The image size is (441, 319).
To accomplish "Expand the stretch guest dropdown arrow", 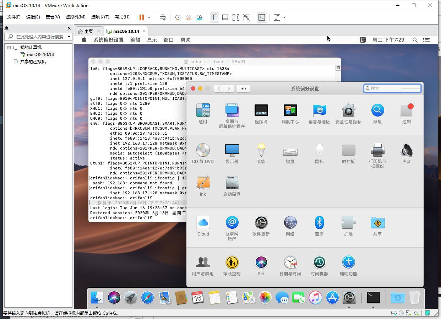I will point(284,17).
